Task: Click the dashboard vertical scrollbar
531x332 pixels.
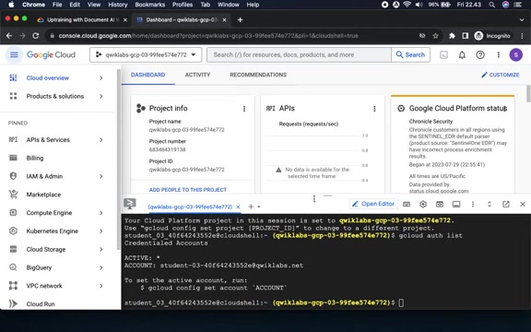Action: point(528,94)
